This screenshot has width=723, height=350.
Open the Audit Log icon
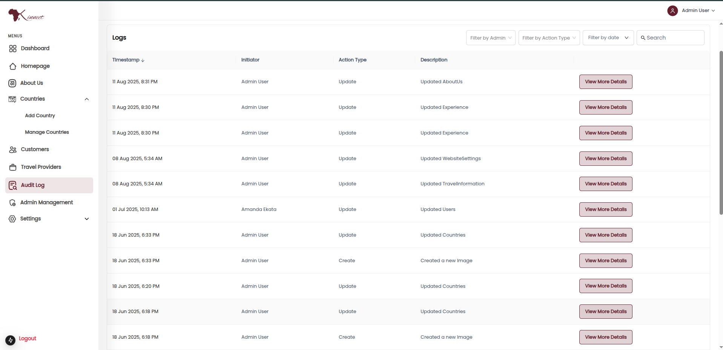point(12,185)
